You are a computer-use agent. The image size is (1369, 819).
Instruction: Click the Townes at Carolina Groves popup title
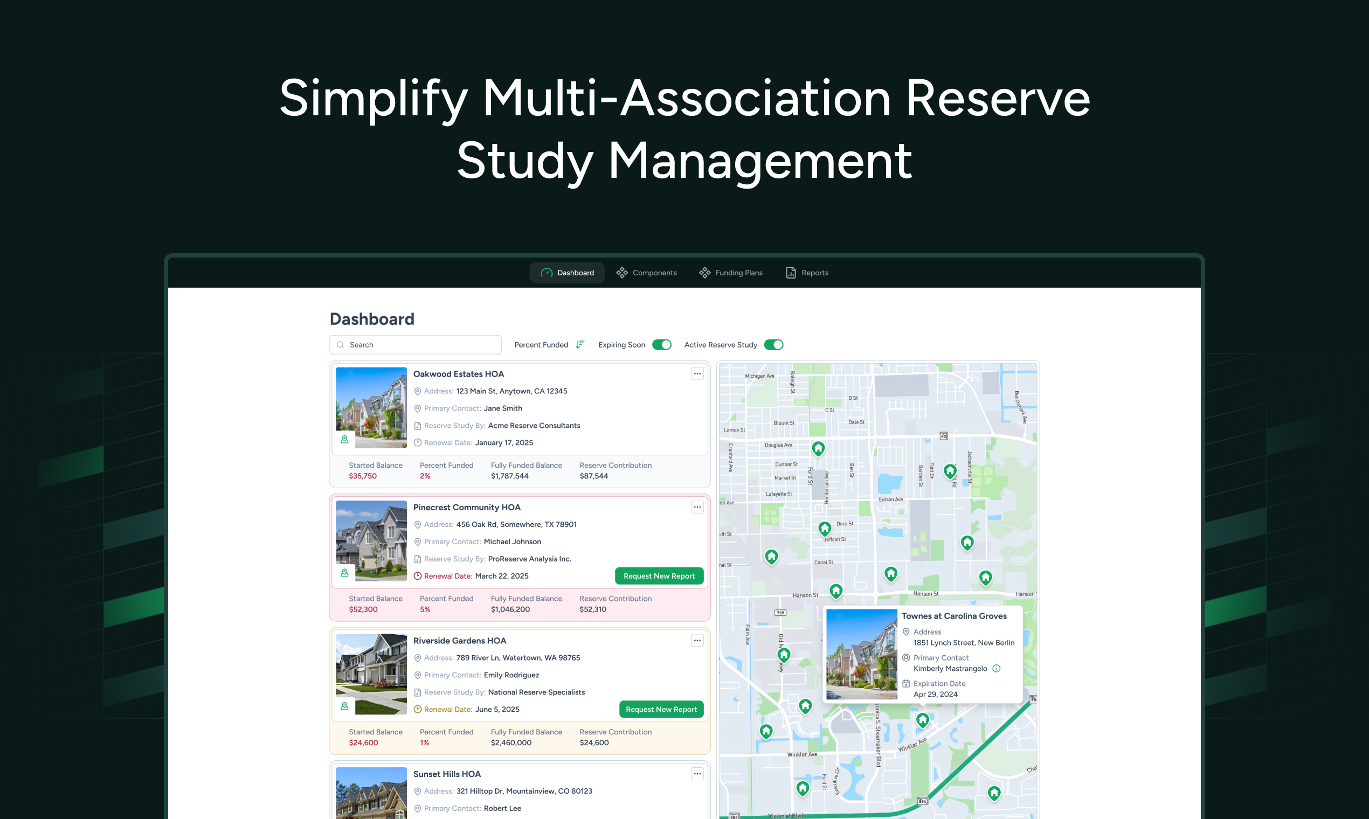[954, 616]
